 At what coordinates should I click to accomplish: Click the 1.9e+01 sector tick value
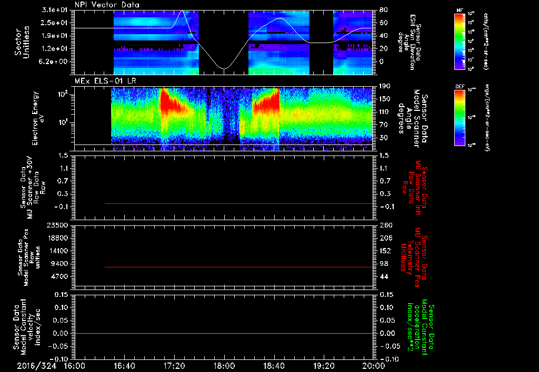(x=56, y=36)
